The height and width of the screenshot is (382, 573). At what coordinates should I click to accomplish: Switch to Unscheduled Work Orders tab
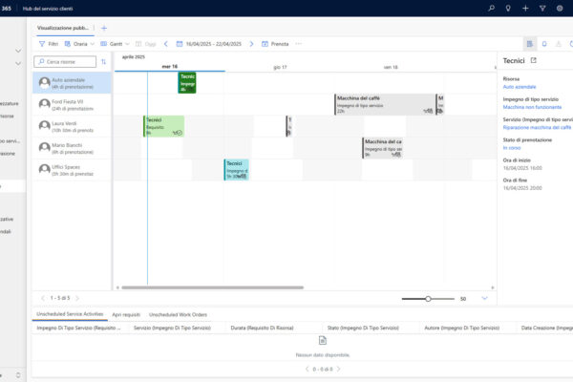pos(178,315)
